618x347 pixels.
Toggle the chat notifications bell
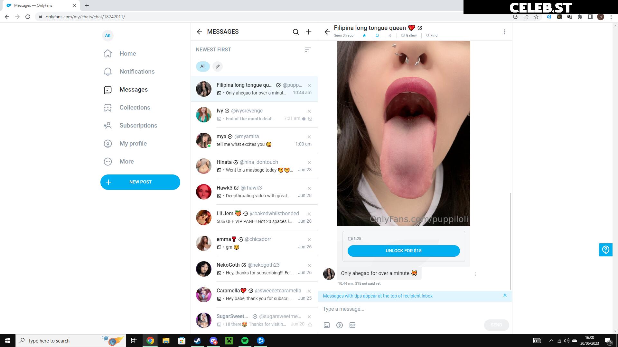(377, 35)
